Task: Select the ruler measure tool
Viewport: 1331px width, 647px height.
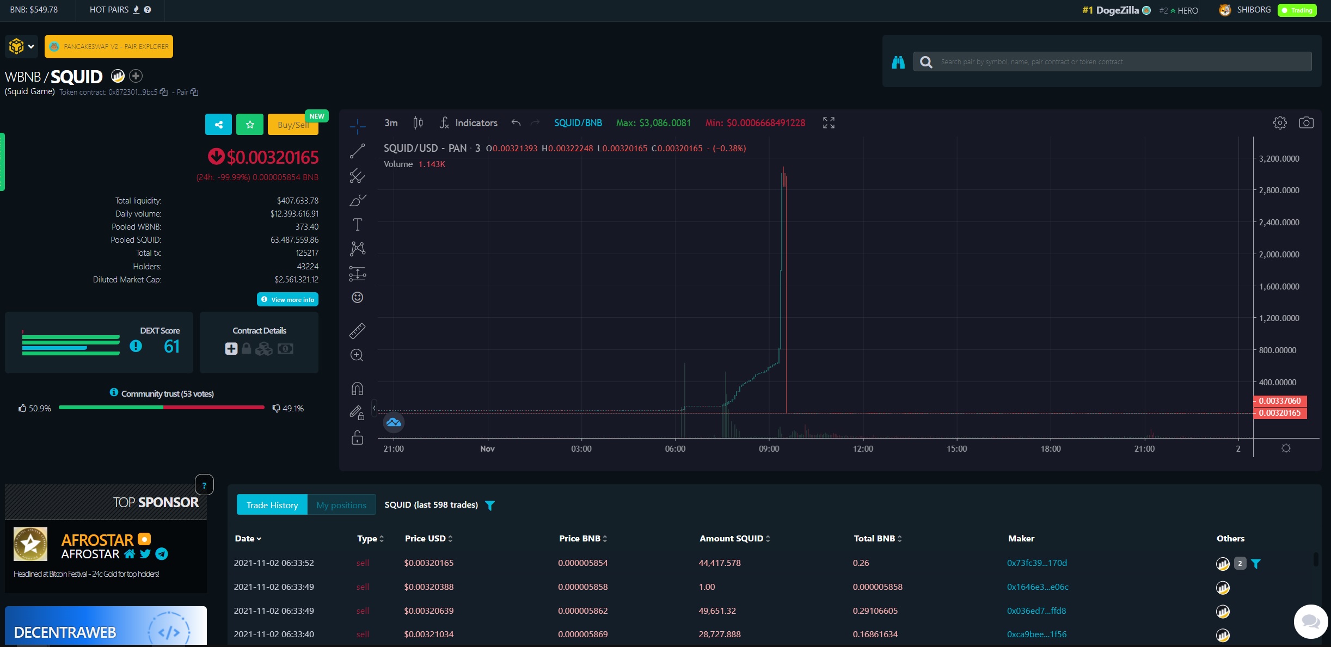Action: (x=357, y=330)
